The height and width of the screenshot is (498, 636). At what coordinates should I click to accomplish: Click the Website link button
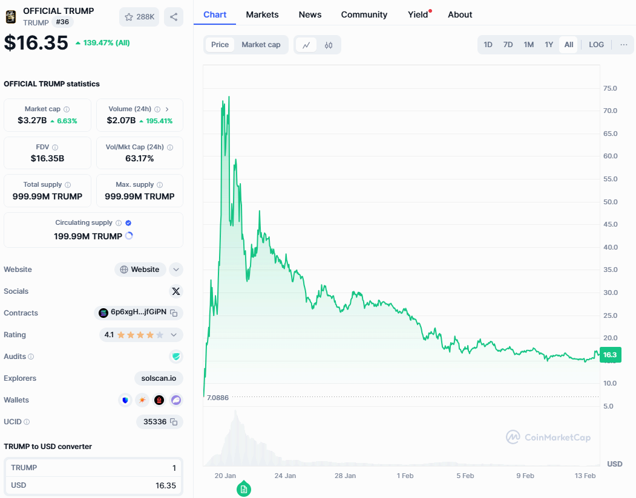(140, 270)
